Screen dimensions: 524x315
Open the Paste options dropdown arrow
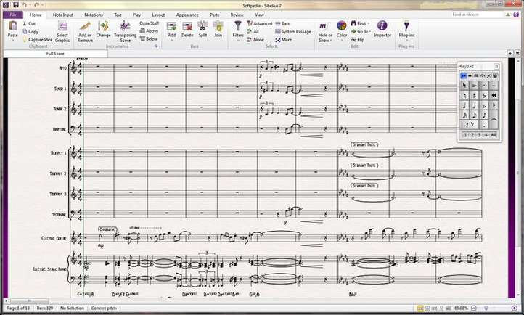pyautogui.click(x=12, y=40)
